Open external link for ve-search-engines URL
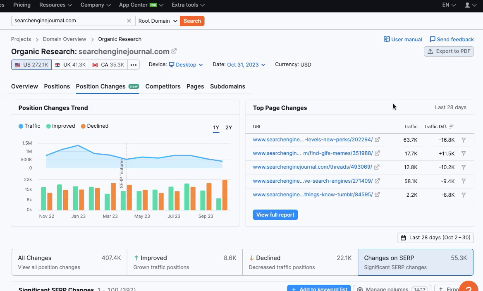 (377, 181)
